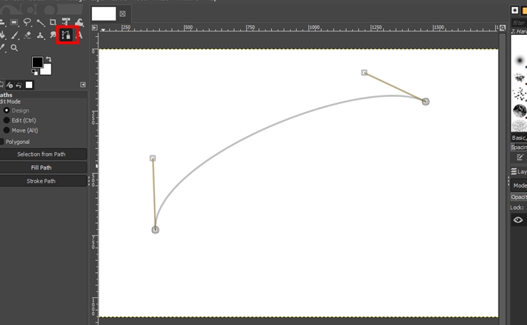Click the Selection from Path button
The image size is (527, 325).
click(x=44, y=154)
